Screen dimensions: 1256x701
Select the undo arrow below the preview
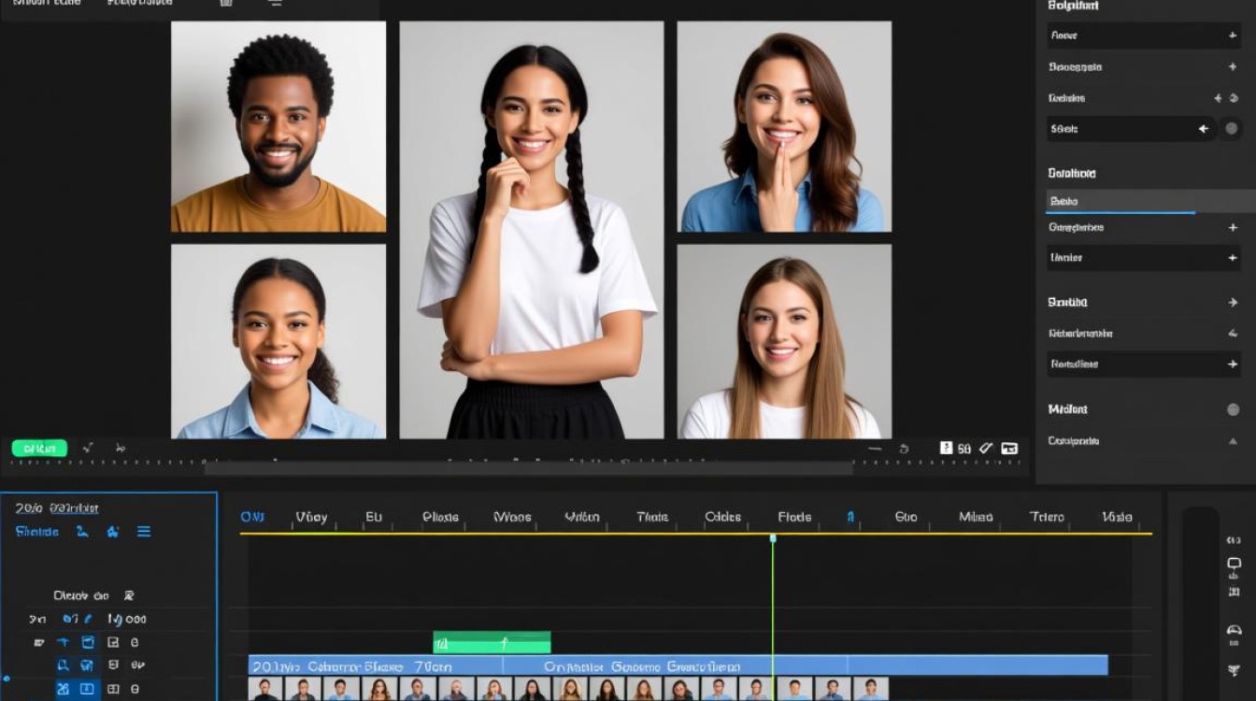904,449
